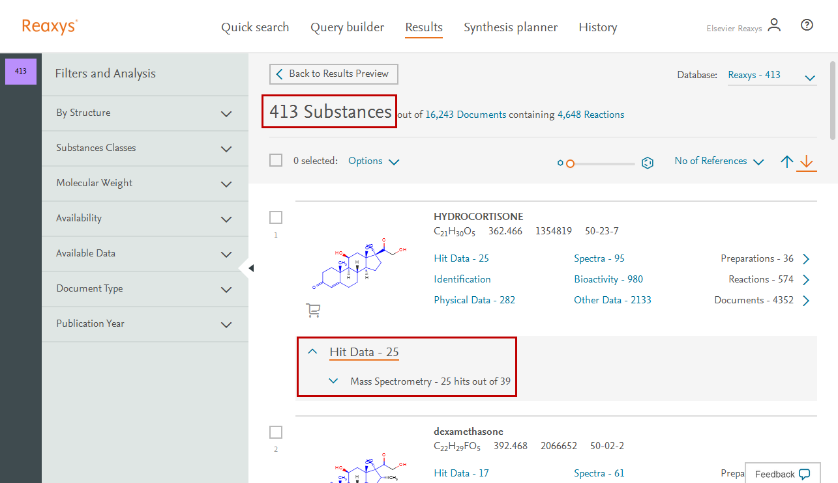Click Back to Results Preview button
The width and height of the screenshot is (838, 483).
point(333,74)
